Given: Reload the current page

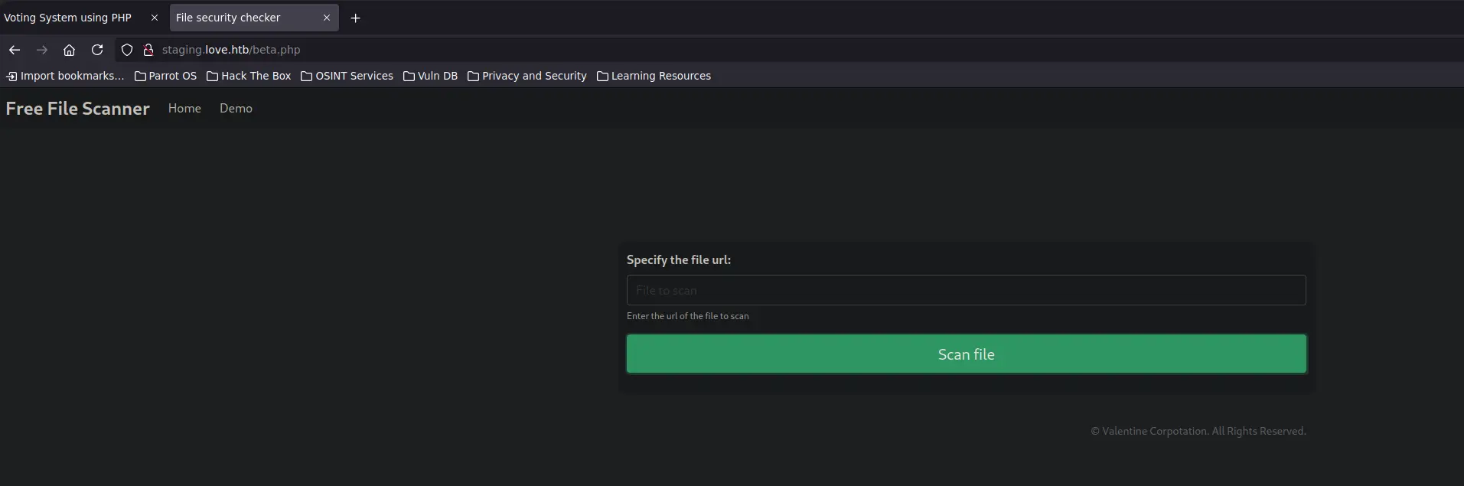Looking at the screenshot, I should coord(97,50).
